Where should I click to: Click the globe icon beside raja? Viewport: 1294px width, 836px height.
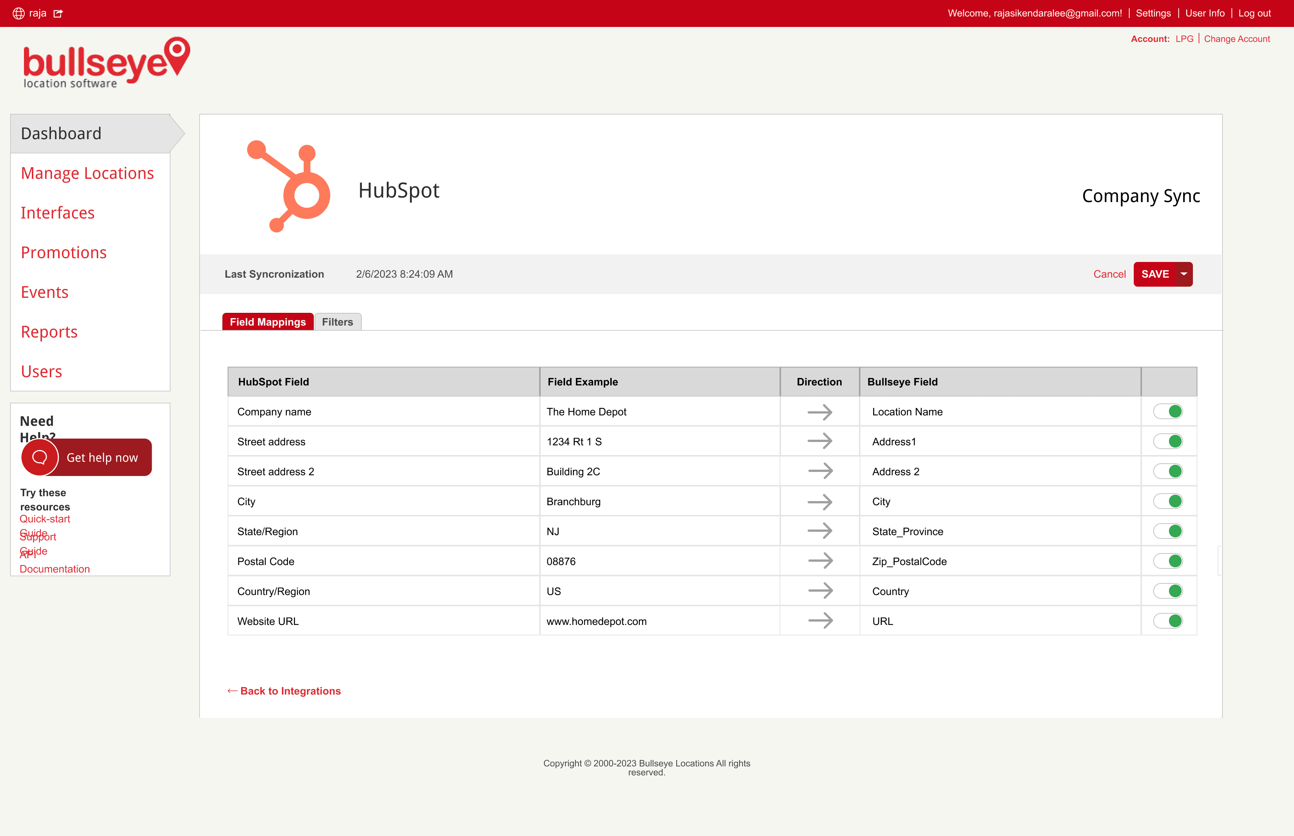pos(18,13)
